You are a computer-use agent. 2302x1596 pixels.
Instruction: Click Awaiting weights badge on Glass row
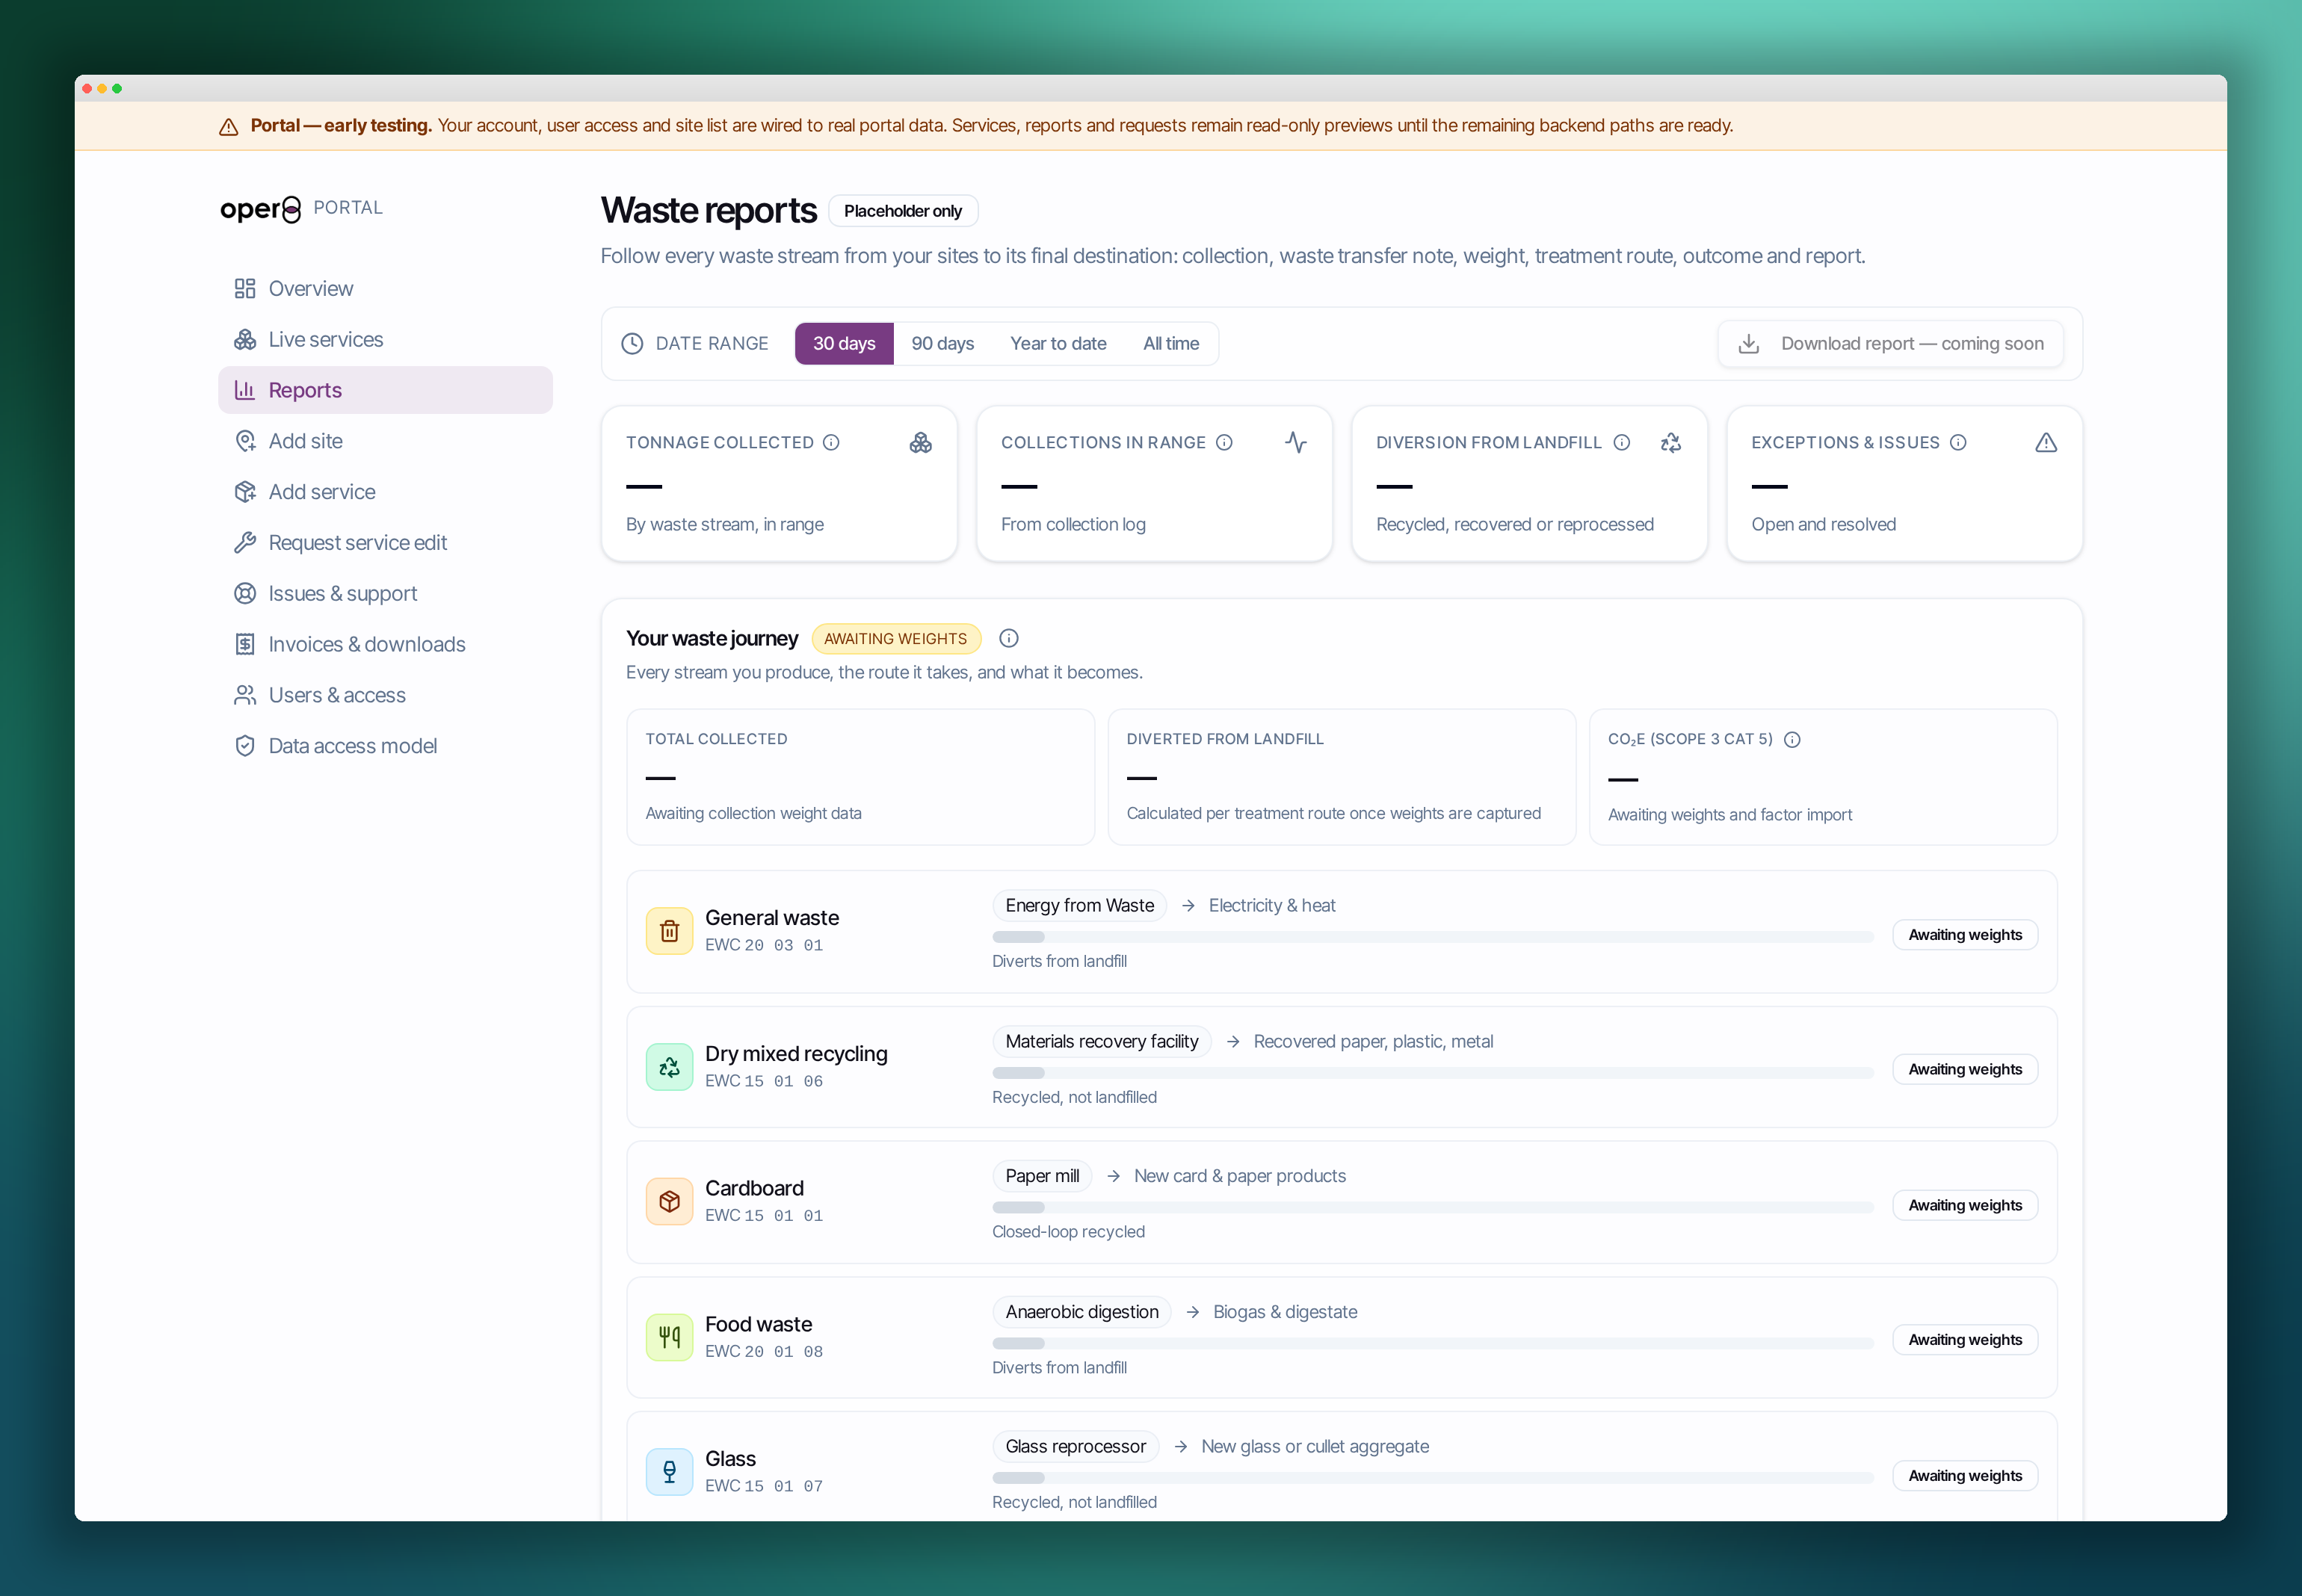[x=1965, y=1476]
